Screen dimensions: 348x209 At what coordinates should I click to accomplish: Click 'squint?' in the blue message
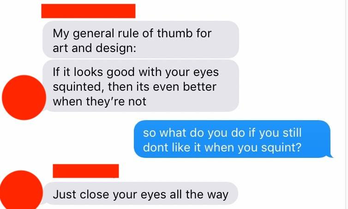[281, 148]
